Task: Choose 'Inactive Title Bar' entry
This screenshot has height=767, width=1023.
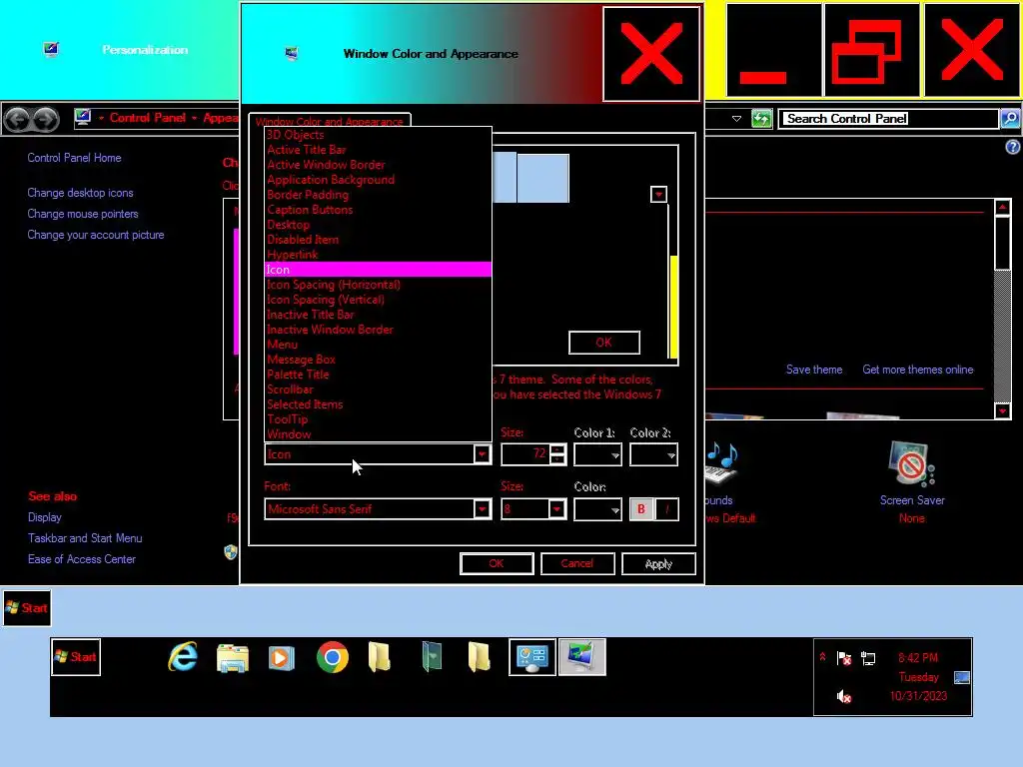Action: pyautogui.click(x=378, y=315)
